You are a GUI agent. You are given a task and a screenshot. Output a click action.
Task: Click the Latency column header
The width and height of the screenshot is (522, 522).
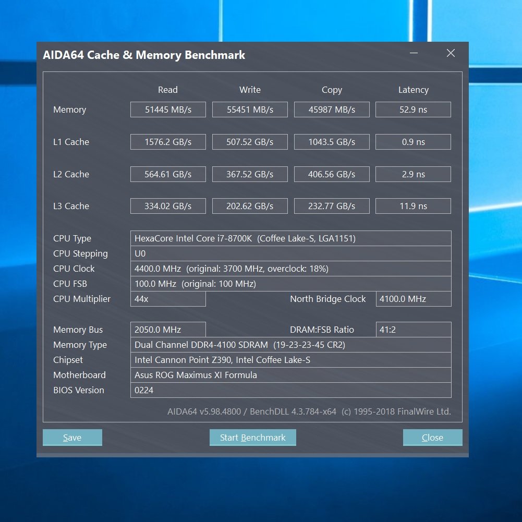[x=414, y=90]
